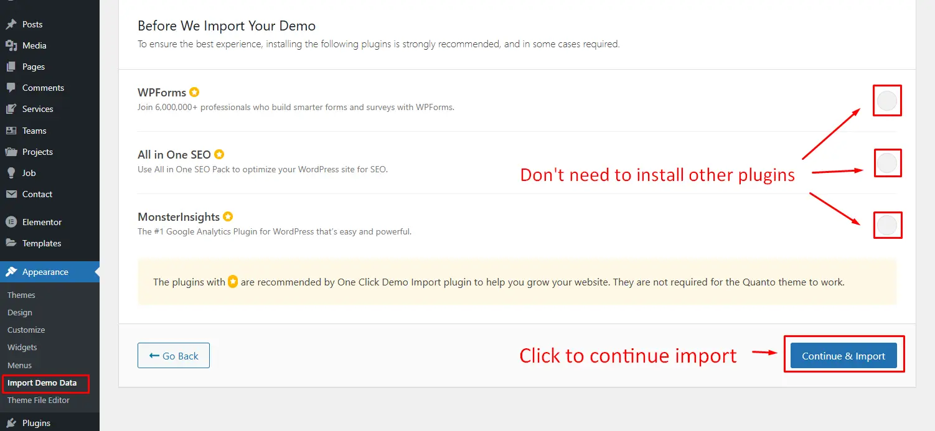
Task: Go to Design submenu
Action: [20, 312]
